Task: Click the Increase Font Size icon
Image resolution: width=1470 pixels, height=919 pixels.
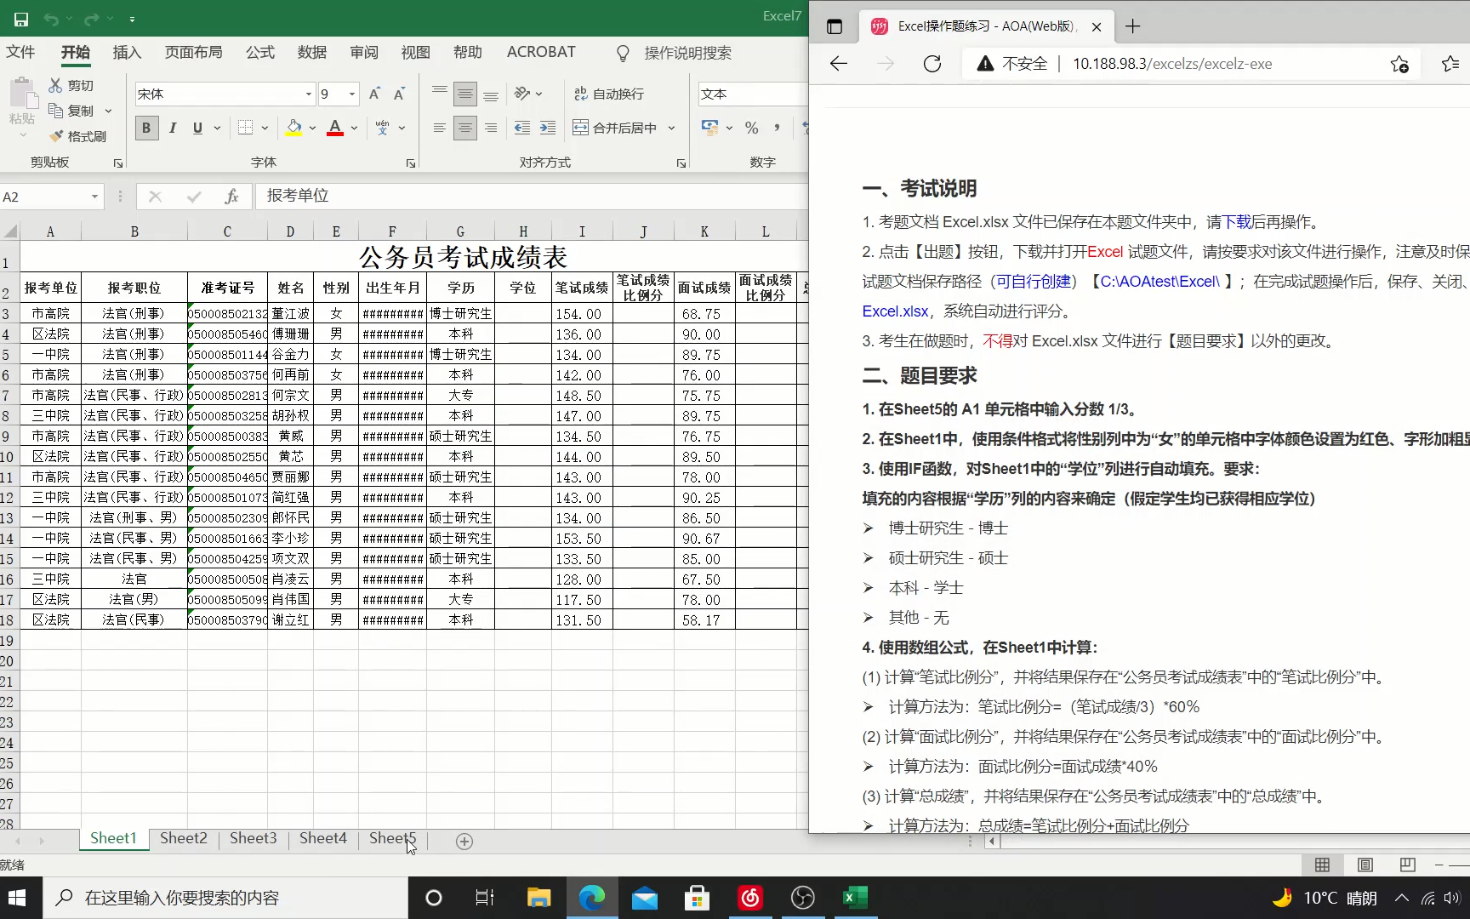Action: [373, 94]
